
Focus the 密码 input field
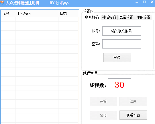(122, 44)
